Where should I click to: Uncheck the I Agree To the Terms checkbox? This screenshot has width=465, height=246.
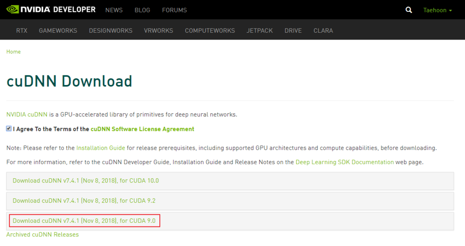click(x=9, y=129)
